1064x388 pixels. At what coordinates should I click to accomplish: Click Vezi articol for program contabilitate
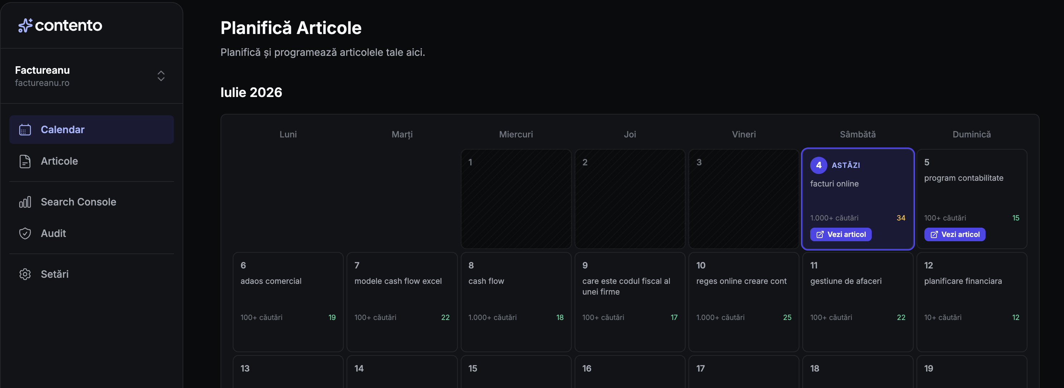954,234
